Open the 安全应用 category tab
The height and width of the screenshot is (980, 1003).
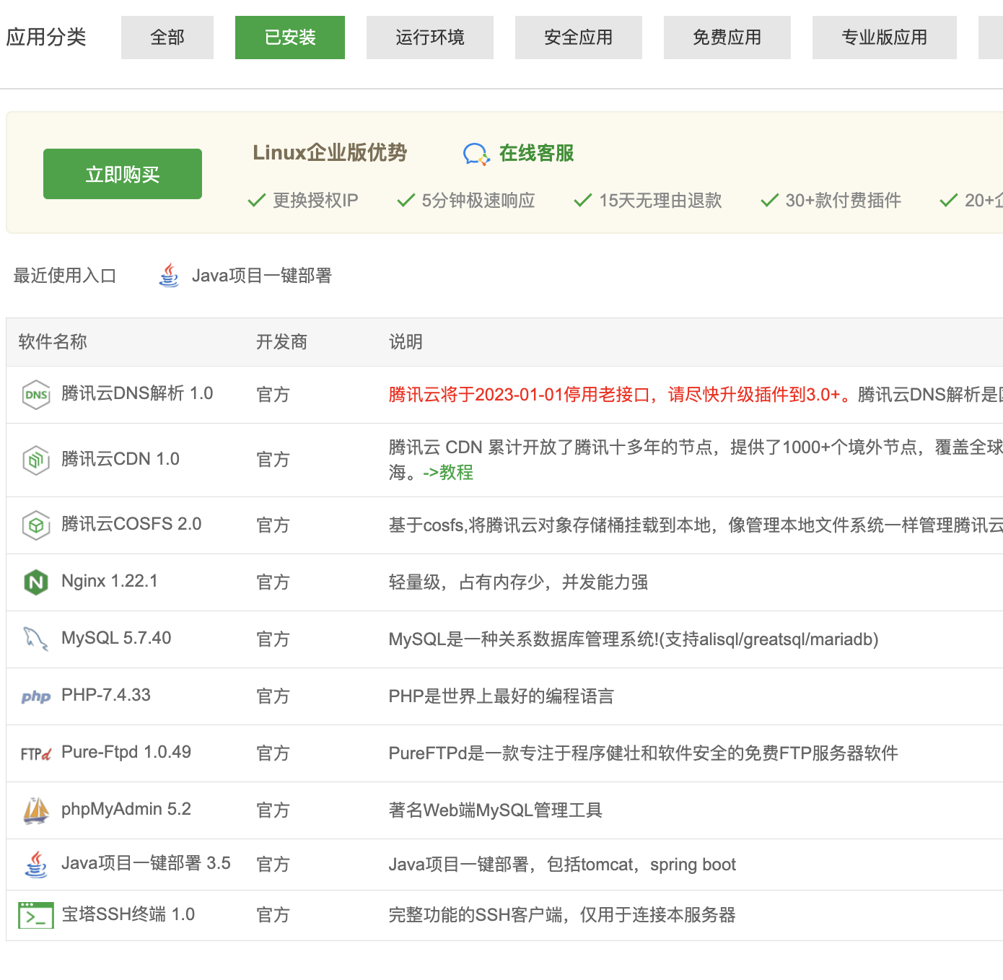(579, 38)
